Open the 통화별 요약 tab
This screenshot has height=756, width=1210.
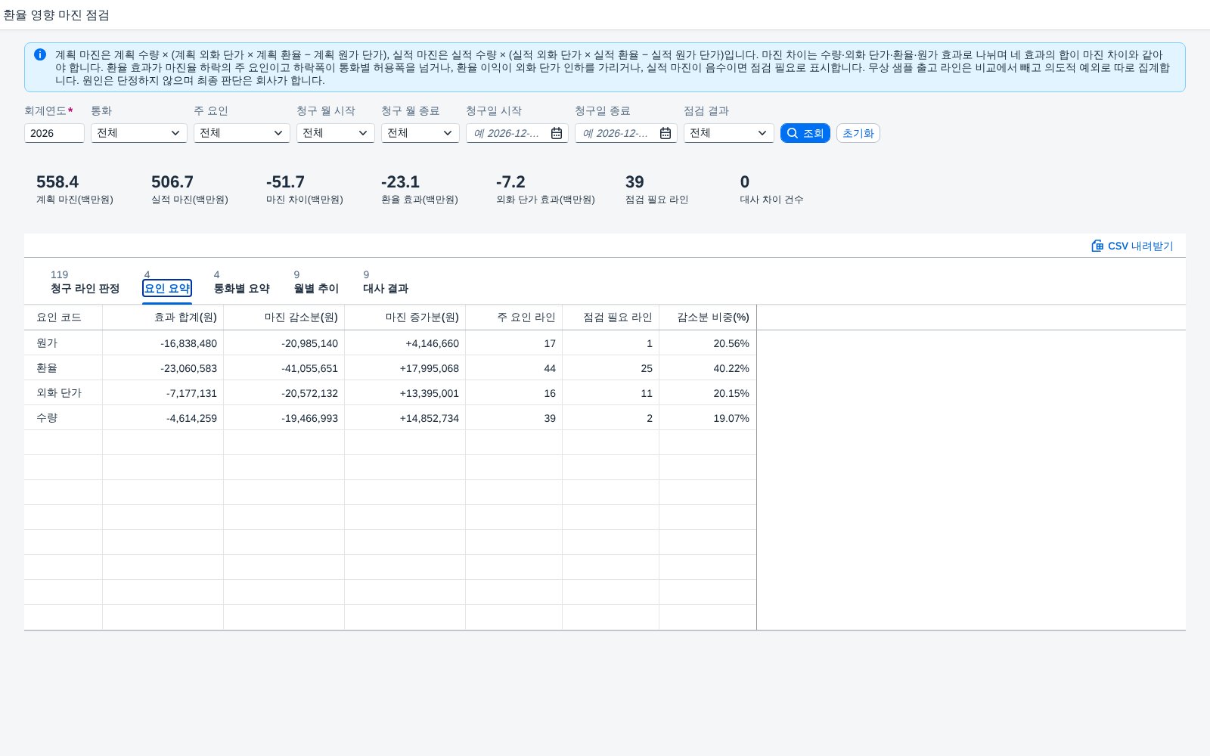pos(242,282)
